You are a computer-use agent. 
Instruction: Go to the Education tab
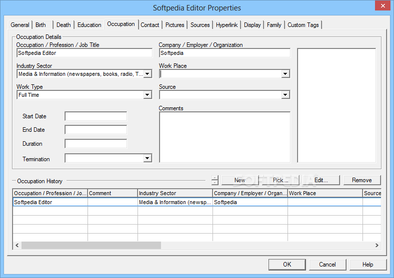(89, 25)
